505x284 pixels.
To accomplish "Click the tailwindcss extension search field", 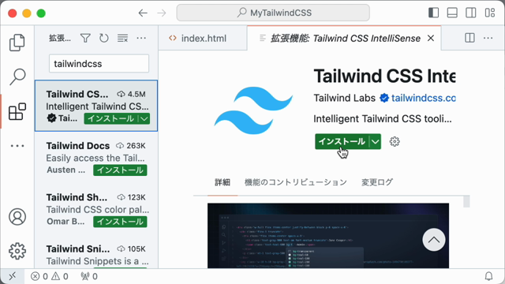I will [x=99, y=63].
